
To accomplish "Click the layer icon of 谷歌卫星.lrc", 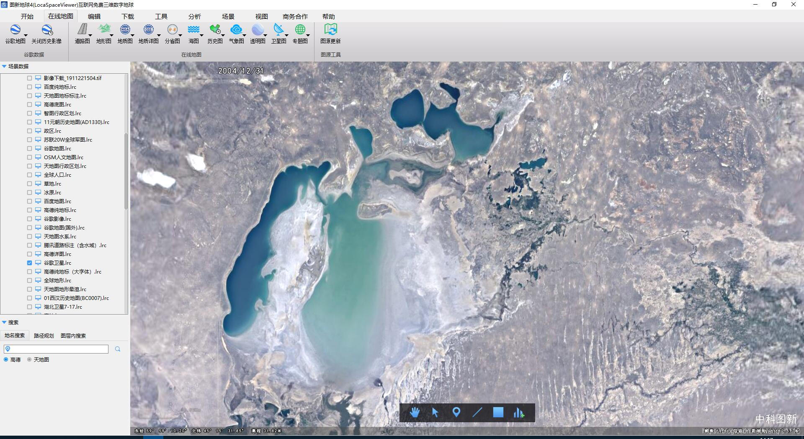I will pyautogui.click(x=38, y=263).
